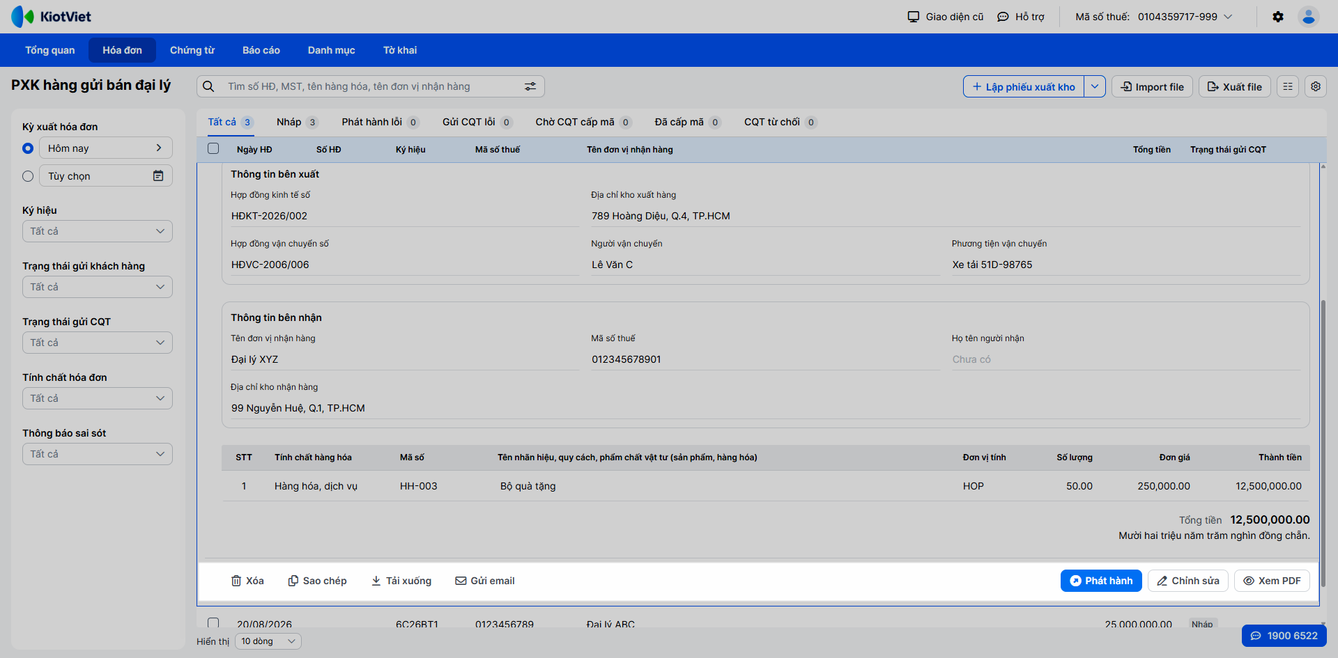This screenshot has height=658, width=1338.
Task: Toggle the list view layout icon
Action: click(x=1288, y=86)
